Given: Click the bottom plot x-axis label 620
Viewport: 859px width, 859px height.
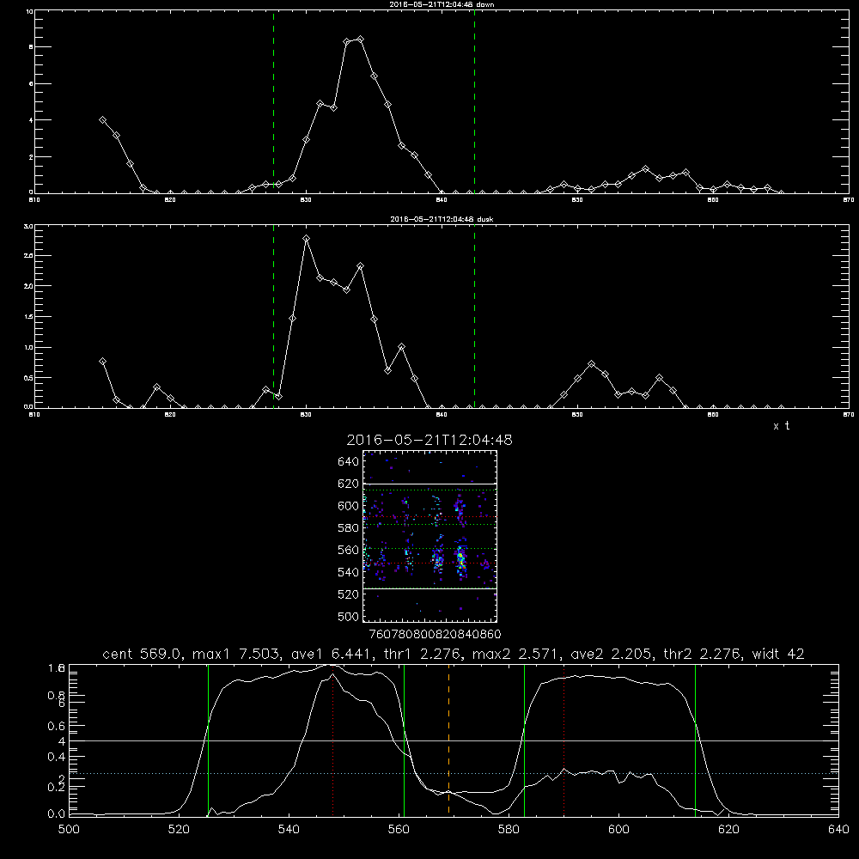Looking at the screenshot, I should 728,830.
